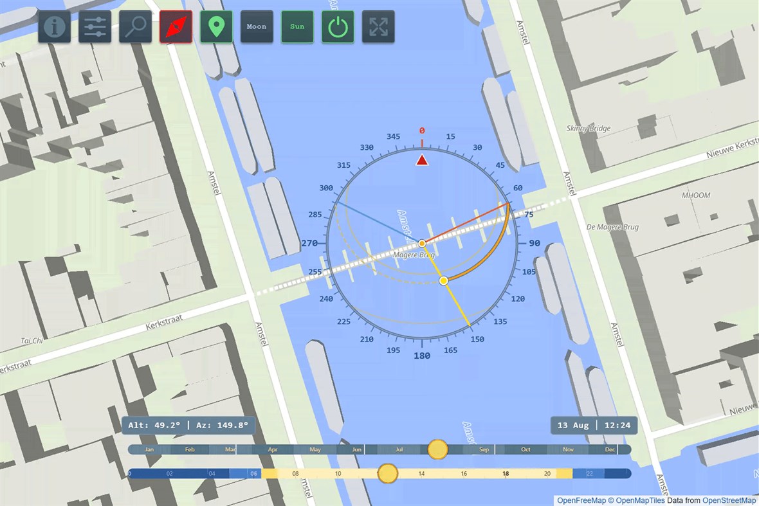Open the info panel icon
Image resolution: width=759 pixels, height=506 pixels.
pyautogui.click(x=55, y=26)
